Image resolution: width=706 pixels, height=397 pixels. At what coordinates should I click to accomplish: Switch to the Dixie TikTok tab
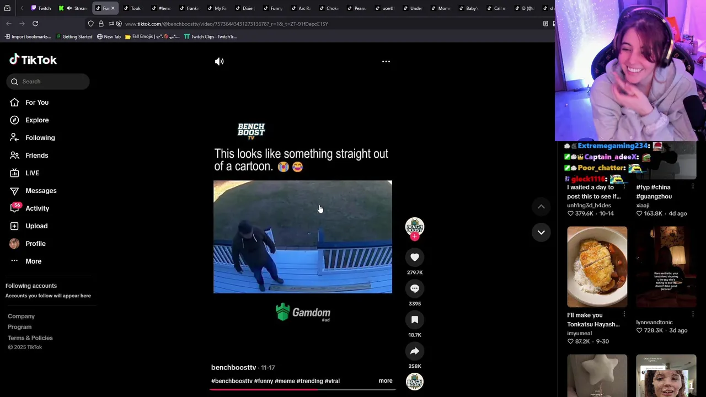(244, 8)
